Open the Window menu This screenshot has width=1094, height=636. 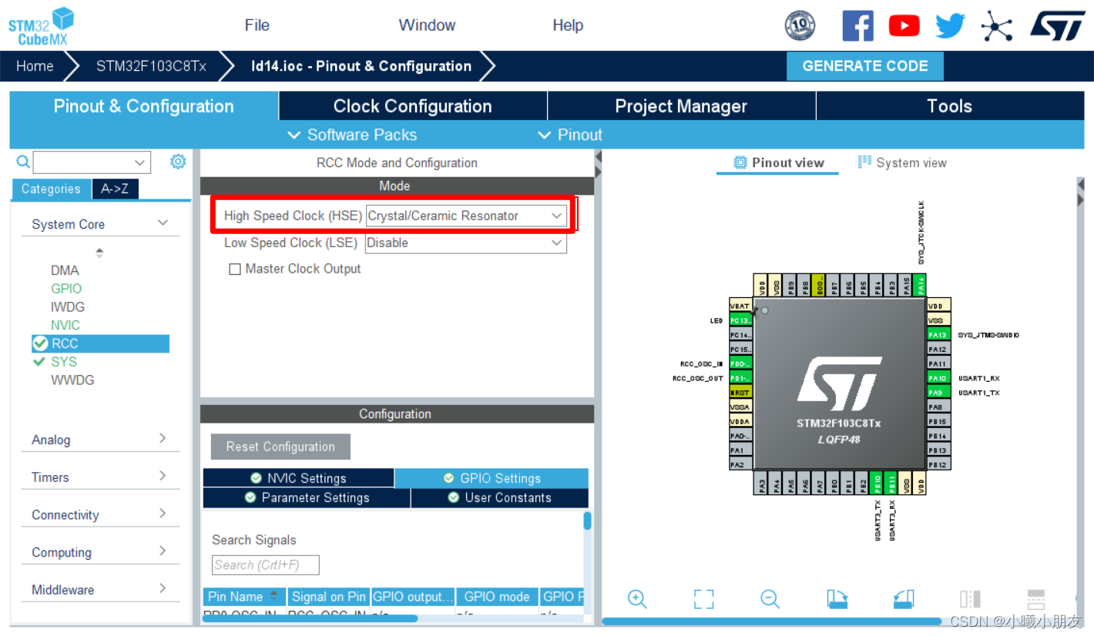point(427,25)
